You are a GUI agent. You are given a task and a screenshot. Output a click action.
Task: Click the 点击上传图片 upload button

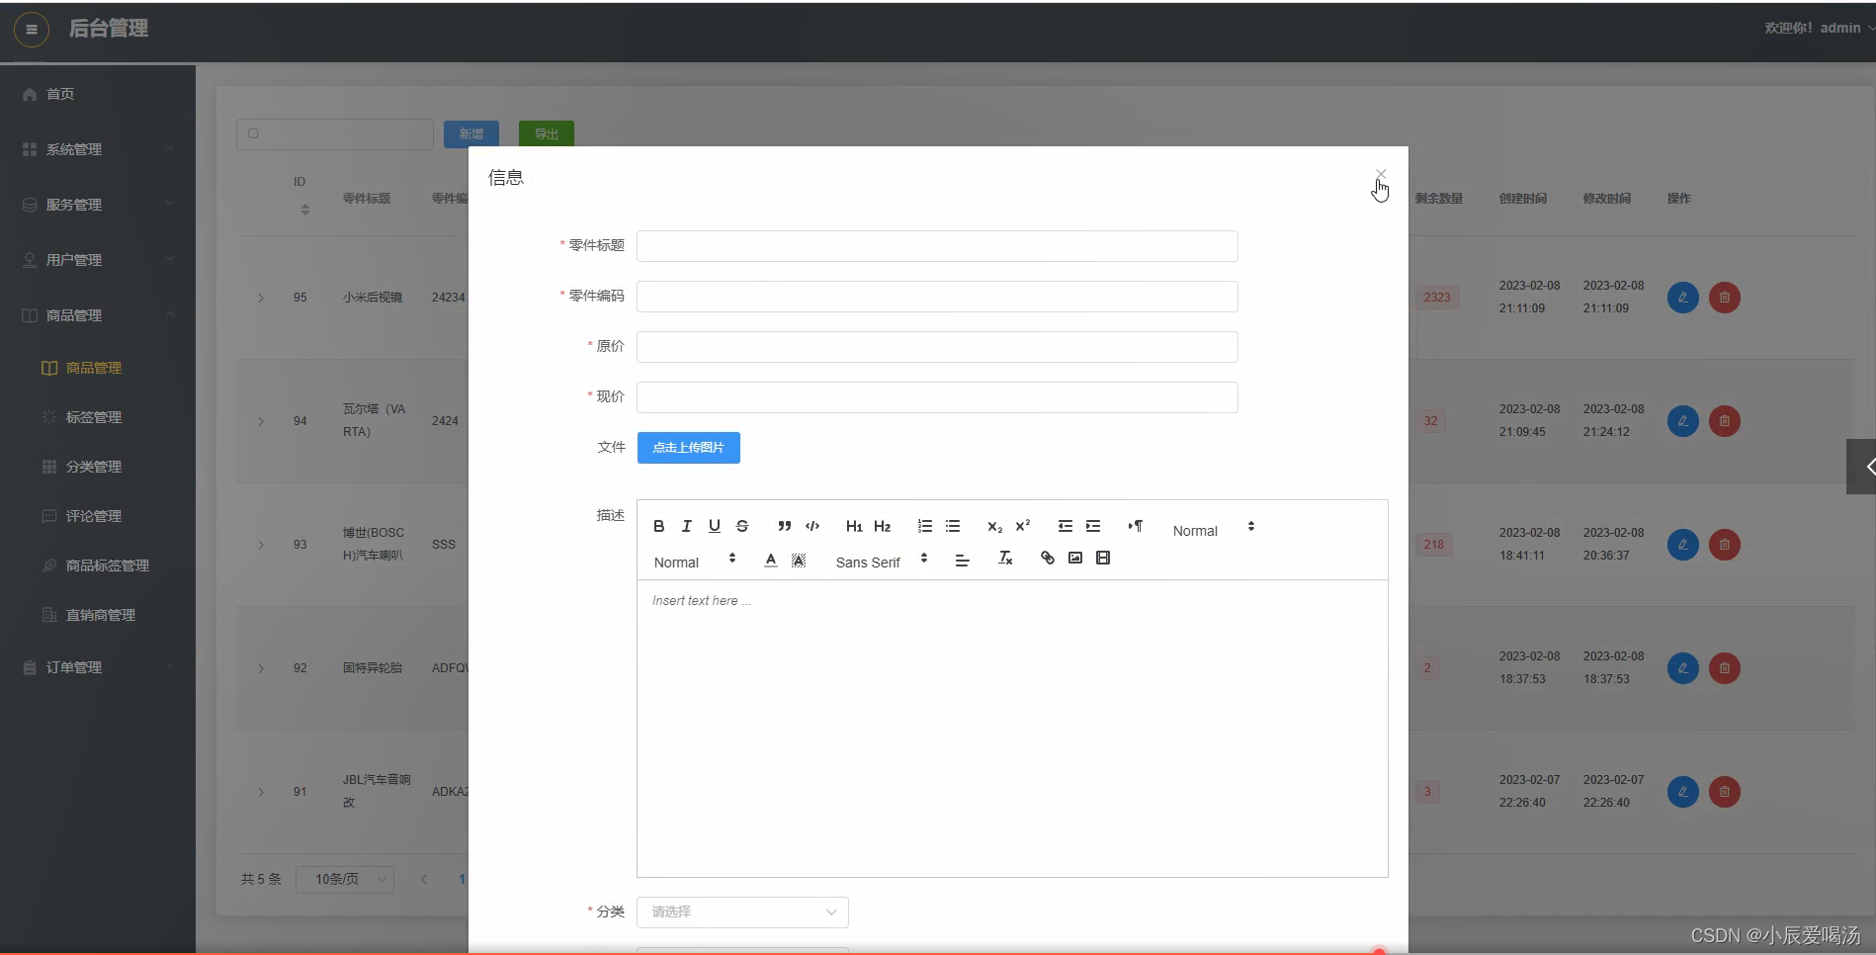(689, 448)
